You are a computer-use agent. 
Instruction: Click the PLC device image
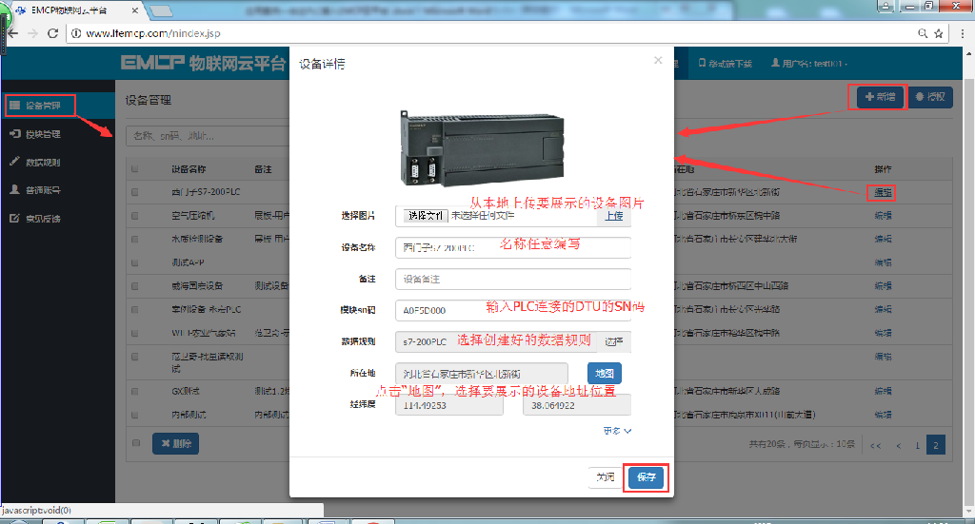tap(482, 147)
